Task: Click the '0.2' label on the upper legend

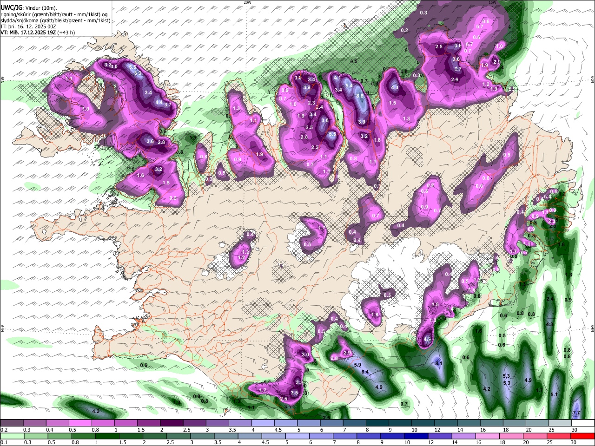Action: 4,430
